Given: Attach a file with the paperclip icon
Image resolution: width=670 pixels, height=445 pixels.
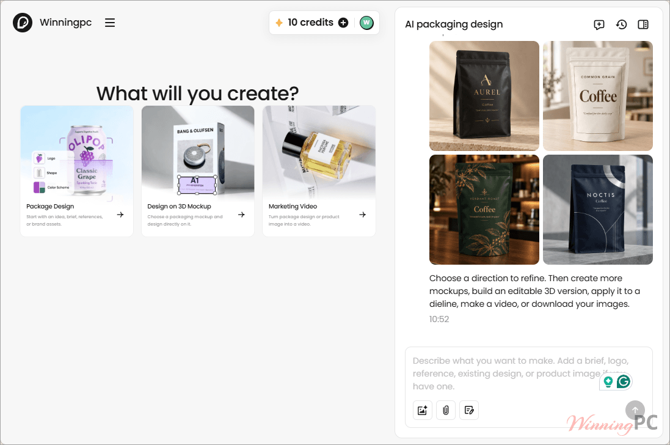Looking at the screenshot, I should point(446,410).
